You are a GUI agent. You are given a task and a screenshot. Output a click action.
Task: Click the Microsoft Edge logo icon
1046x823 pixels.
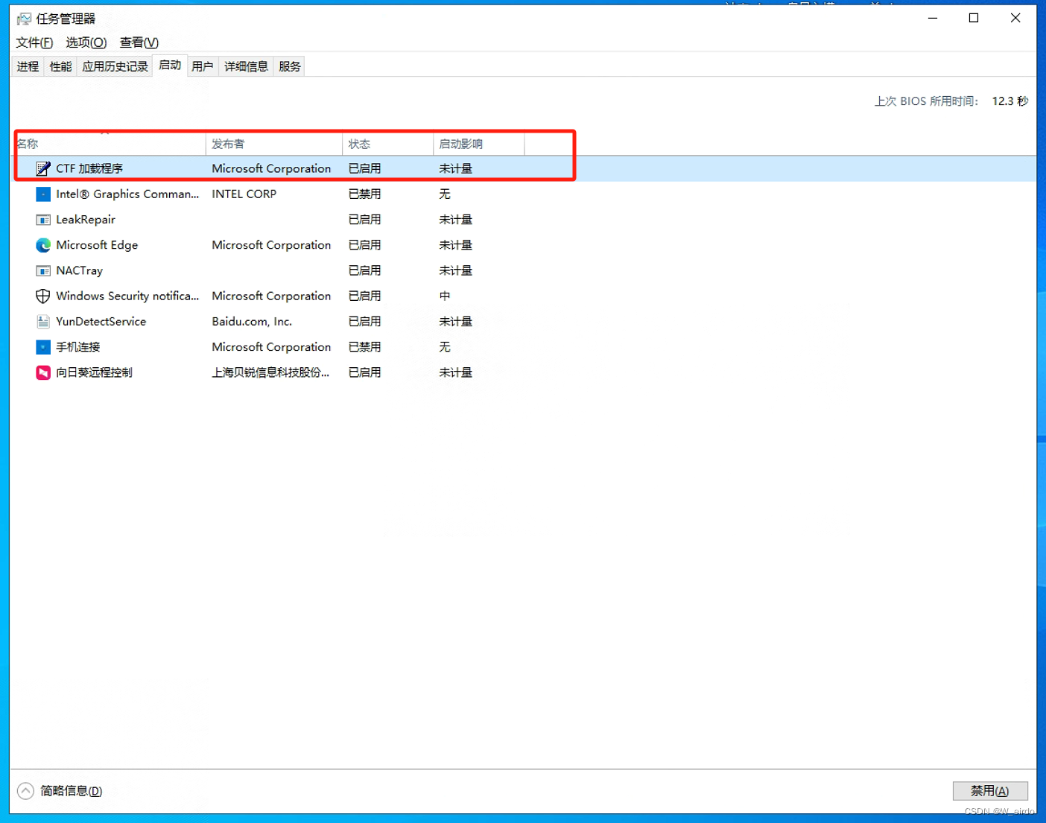tap(43, 245)
